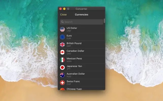Click the USD currency code
Image resolution: width=163 pixels, height=101 pixels.
point(69,31)
